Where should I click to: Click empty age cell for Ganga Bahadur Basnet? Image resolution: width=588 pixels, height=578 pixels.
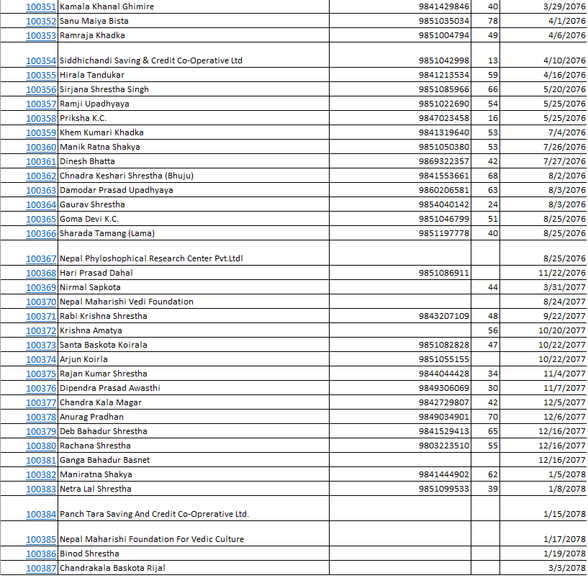tap(488, 460)
